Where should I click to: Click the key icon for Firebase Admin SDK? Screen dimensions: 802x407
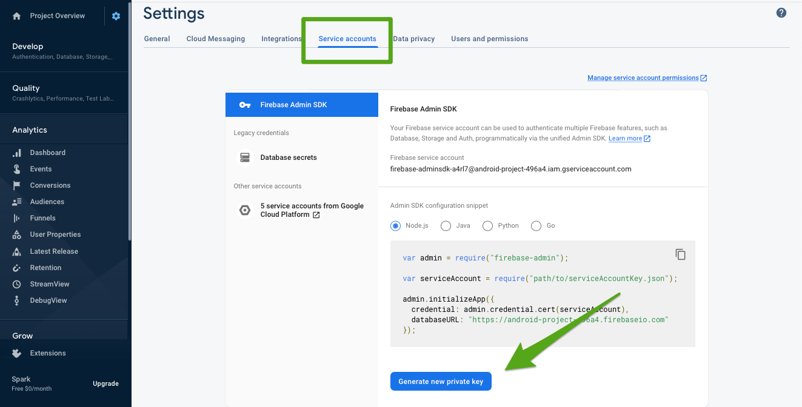[245, 105]
